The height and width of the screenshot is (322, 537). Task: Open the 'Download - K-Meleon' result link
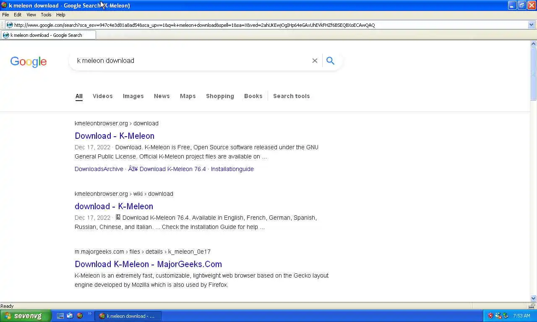pyautogui.click(x=115, y=136)
